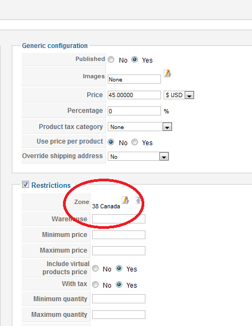Select No for Published
Viewport: 252px width, 326px height.
(111, 60)
